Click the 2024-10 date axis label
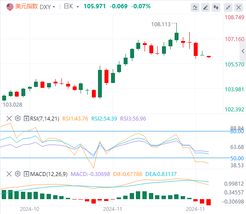 coord(30,209)
